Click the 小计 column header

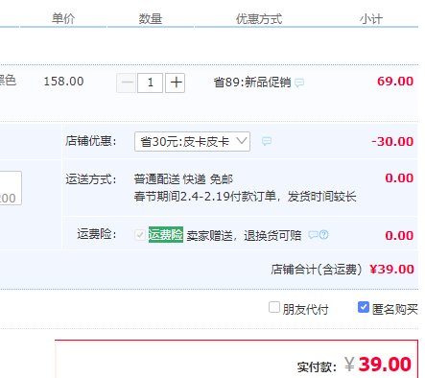click(x=371, y=19)
